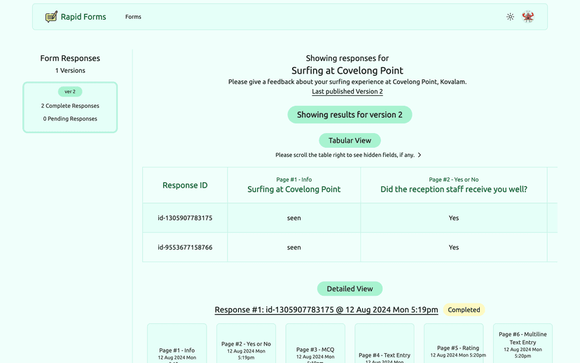This screenshot has height=363, width=580.
Task: Click the scroll-right chevron by the table hint
Action: (420, 155)
